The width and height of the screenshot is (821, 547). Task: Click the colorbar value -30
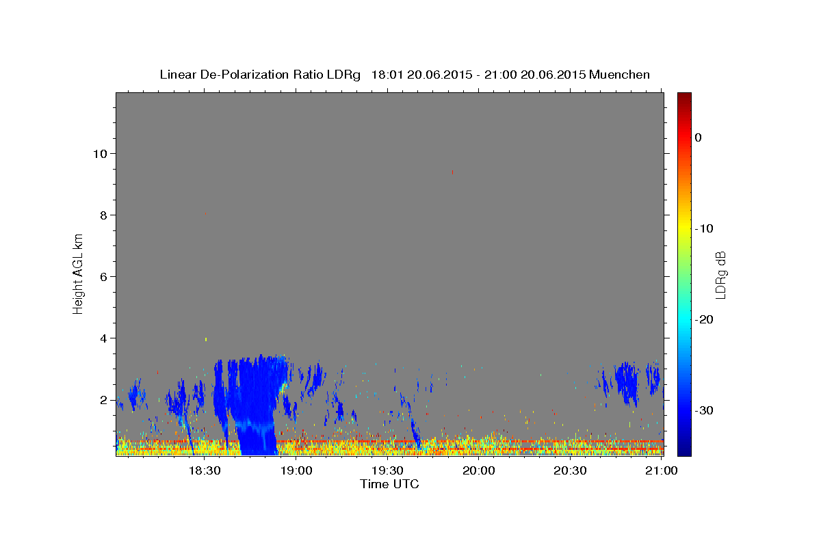pos(704,410)
